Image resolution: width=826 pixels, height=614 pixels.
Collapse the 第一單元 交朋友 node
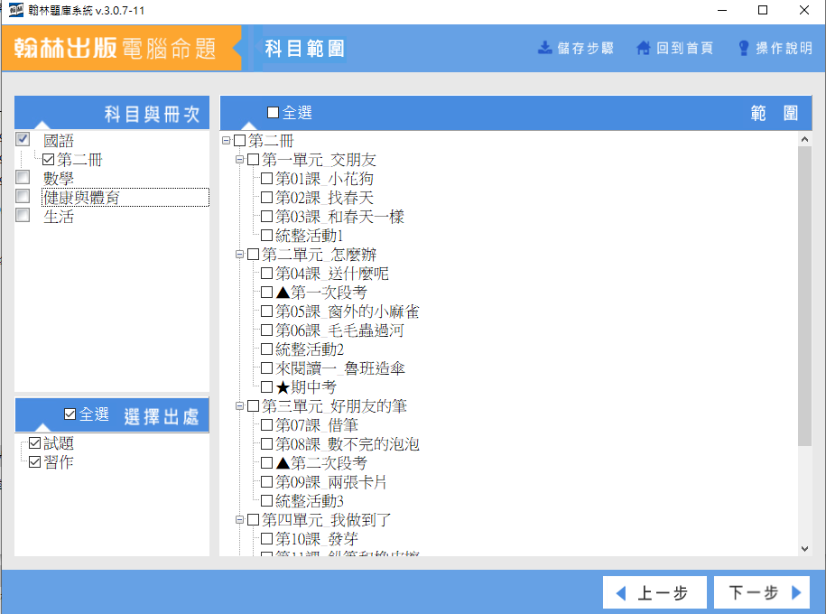coord(240,160)
